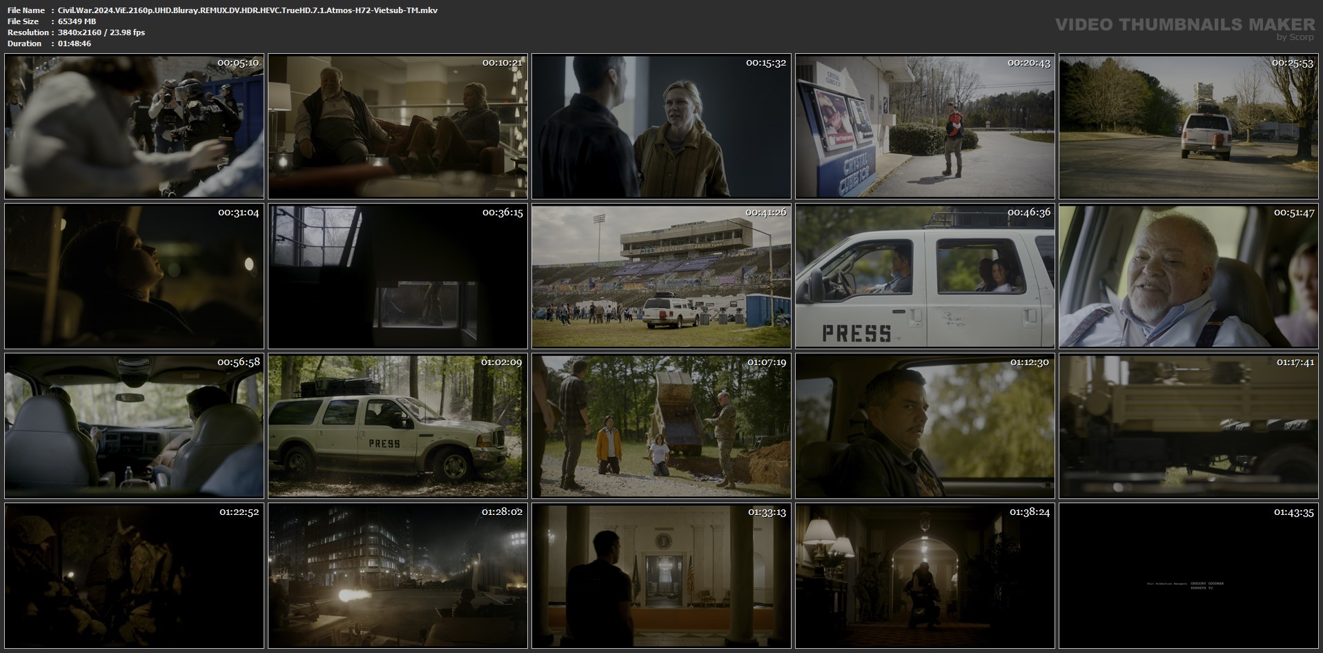Pick the thumbnail stamped 01:33:13
This screenshot has width=1323, height=653.
click(x=661, y=576)
